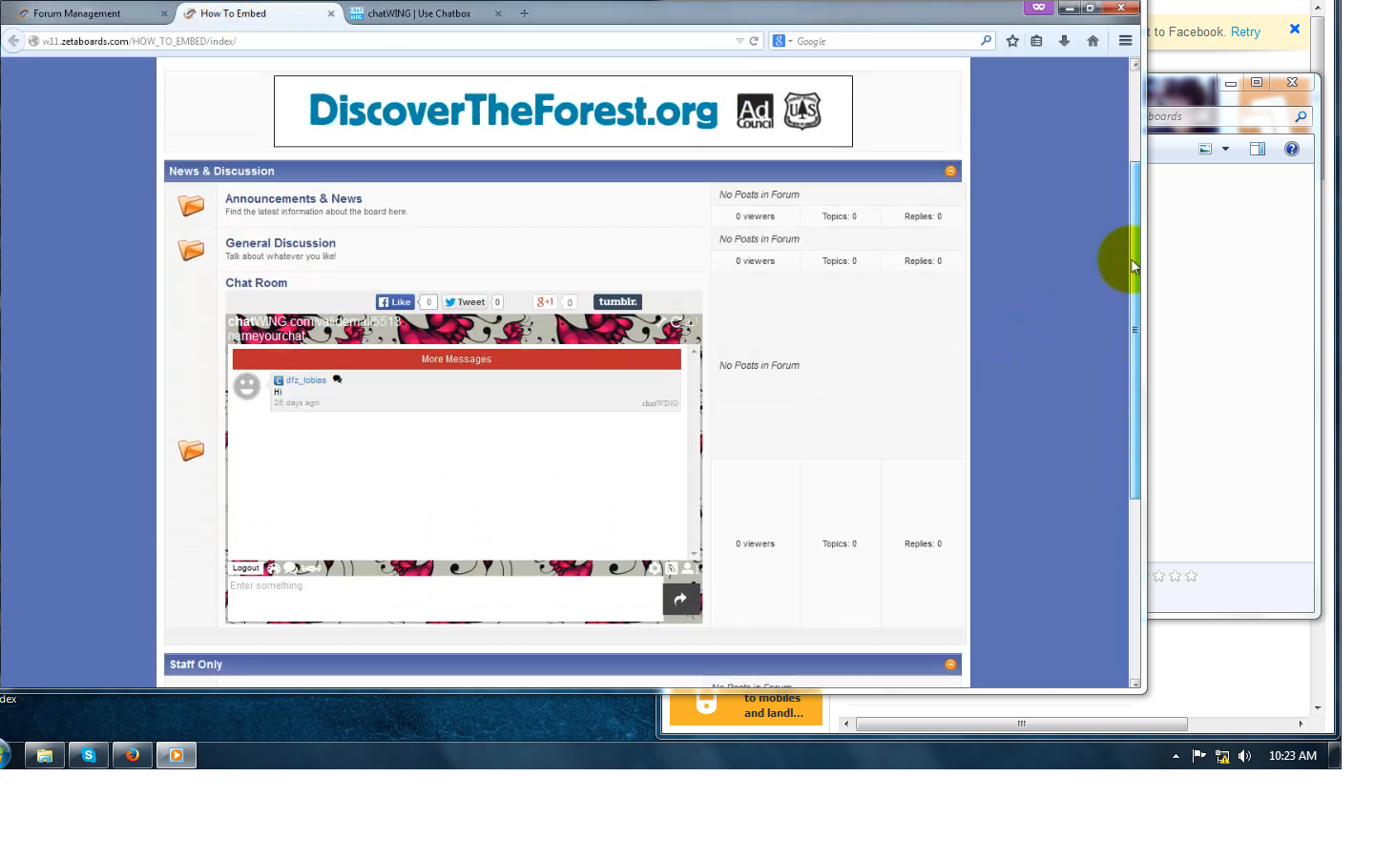The image size is (1374, 858).
Task: Go back to the previous page
Action: tap(13, 41)
